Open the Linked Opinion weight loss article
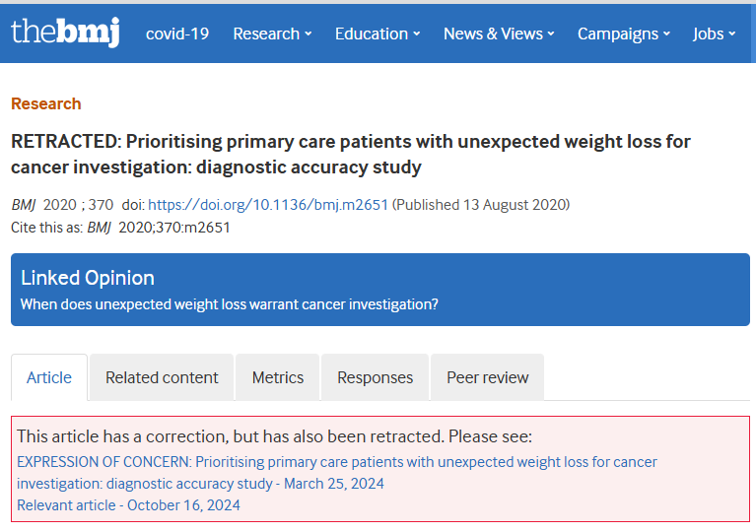756x532 pixels. click(229, 304)
